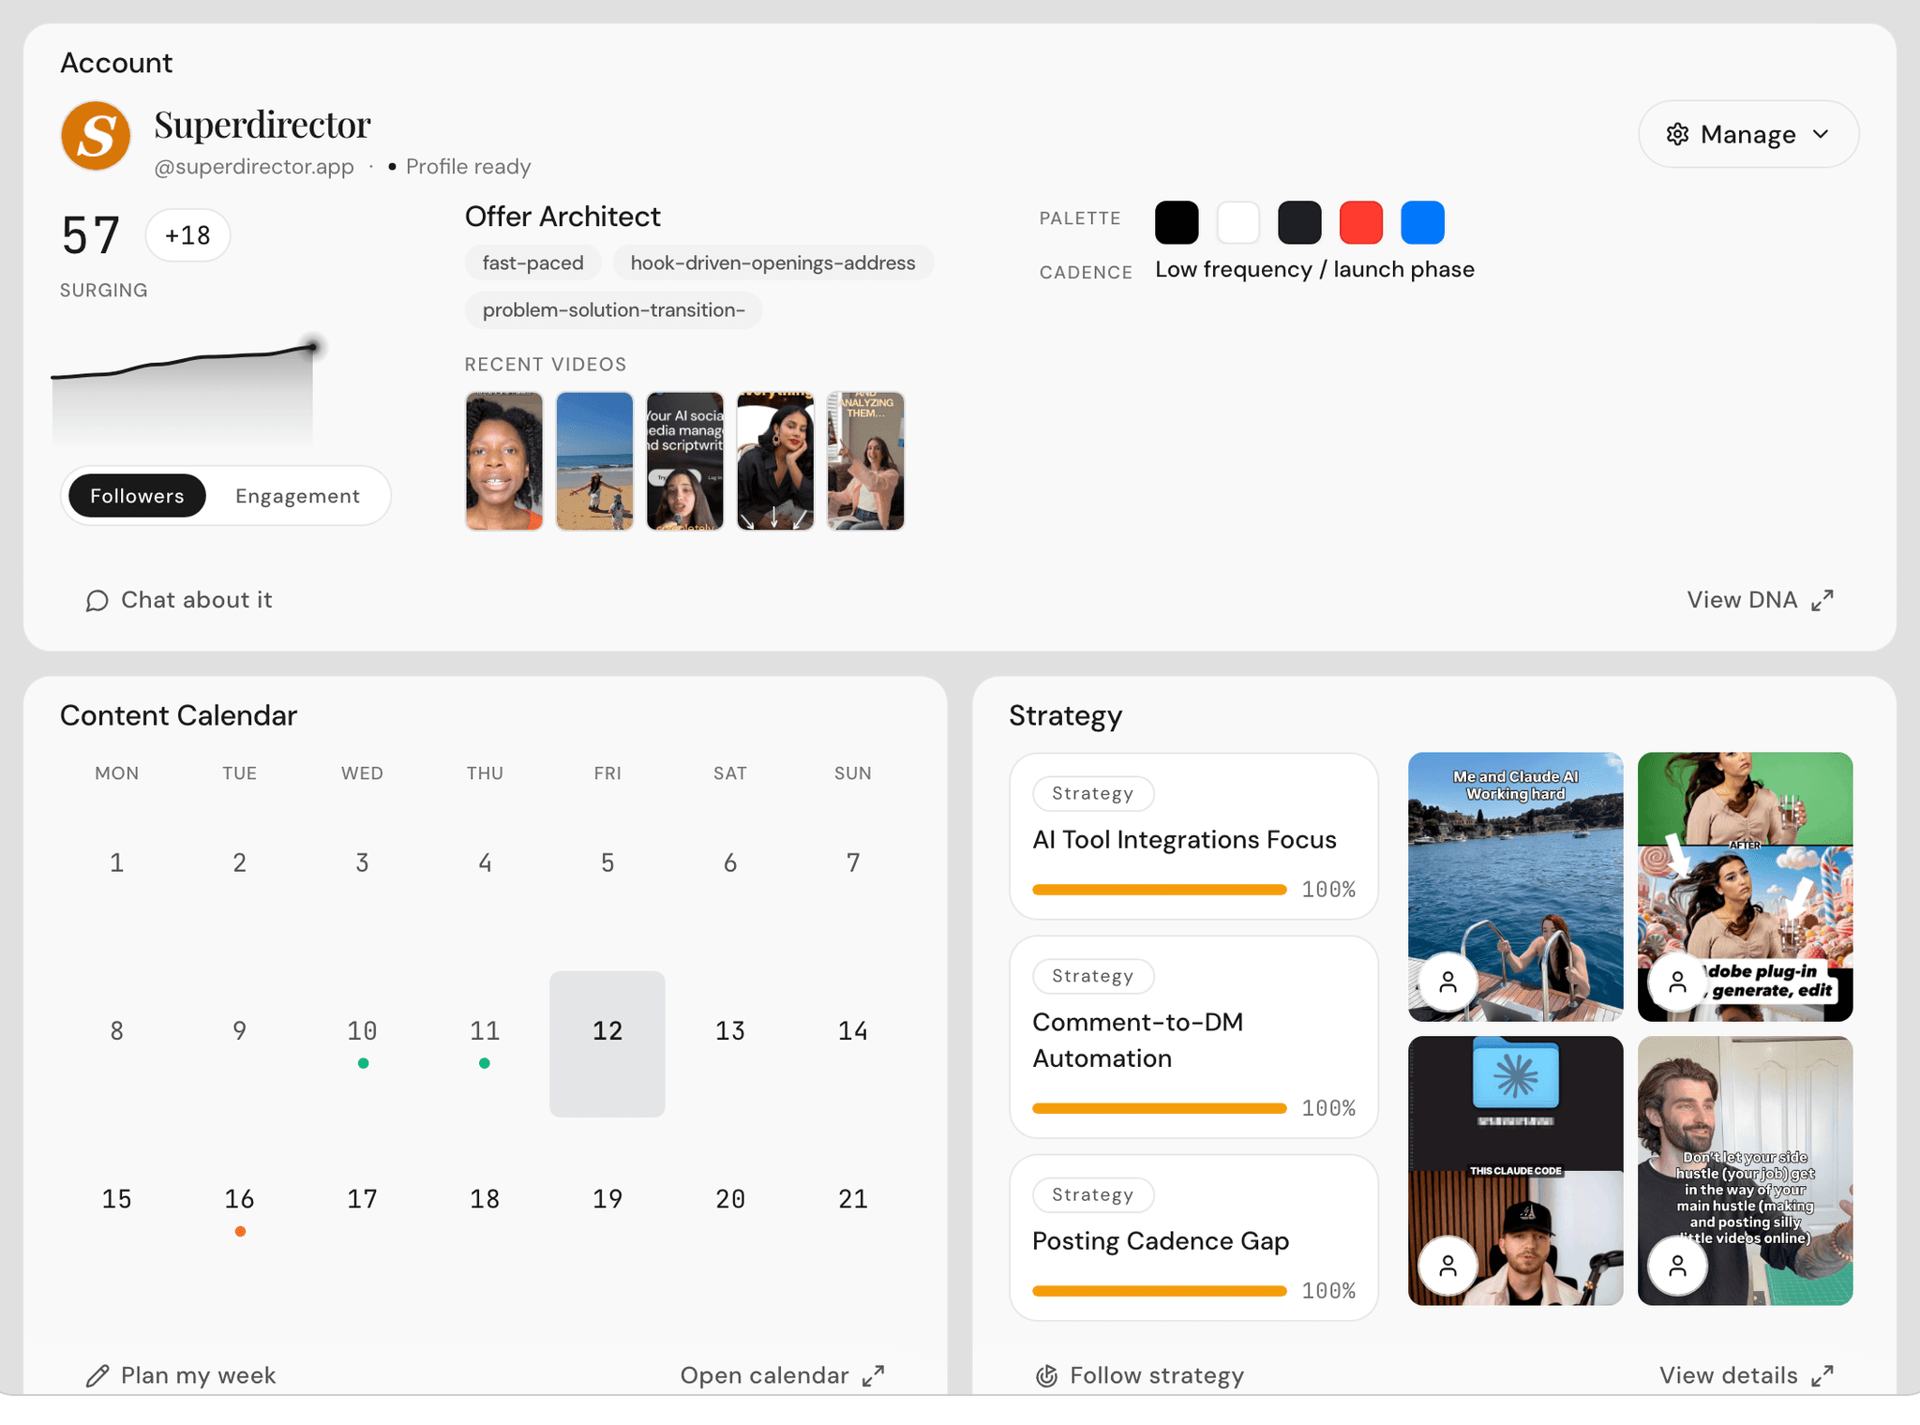This screenshot has width=1920, height=1425.
Task: Open the Adobe plug-in generate edit video
Action: (1745, 887)
